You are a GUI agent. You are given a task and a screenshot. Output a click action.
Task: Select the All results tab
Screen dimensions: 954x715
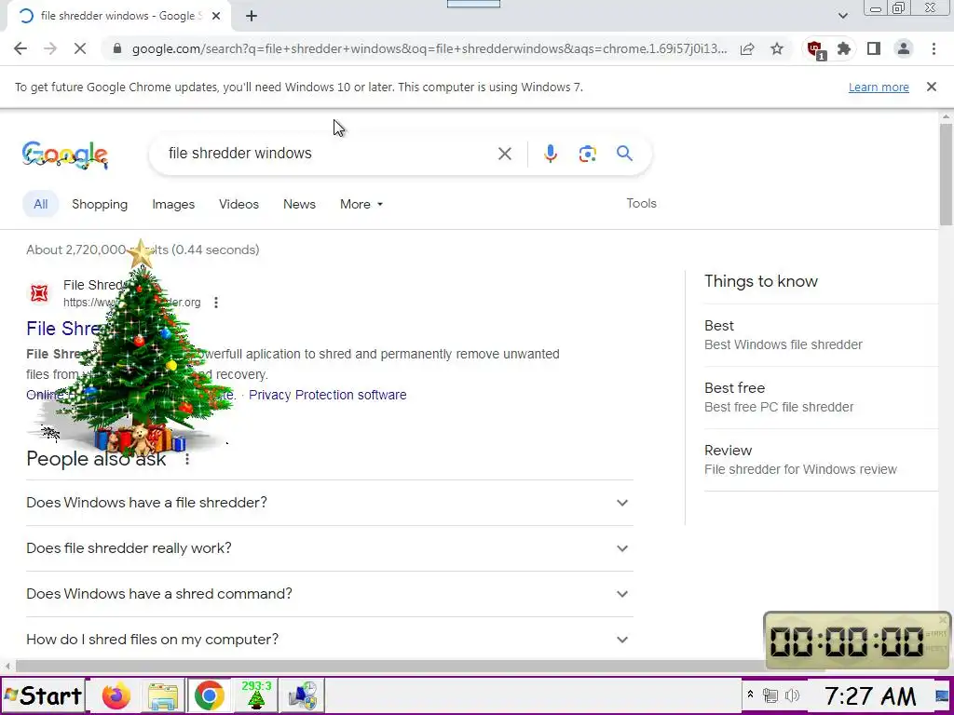pos(40,204)
